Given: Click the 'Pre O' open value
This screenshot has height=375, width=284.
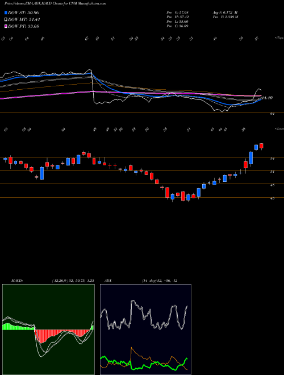Looking at the screenshot, I should (177, 13).
